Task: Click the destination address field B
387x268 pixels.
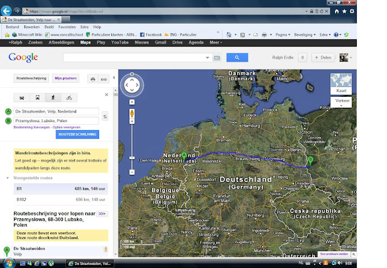Action: 56,121
